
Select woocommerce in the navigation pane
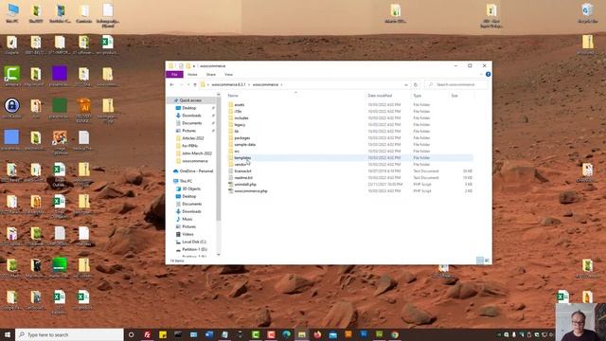(195, 161)
